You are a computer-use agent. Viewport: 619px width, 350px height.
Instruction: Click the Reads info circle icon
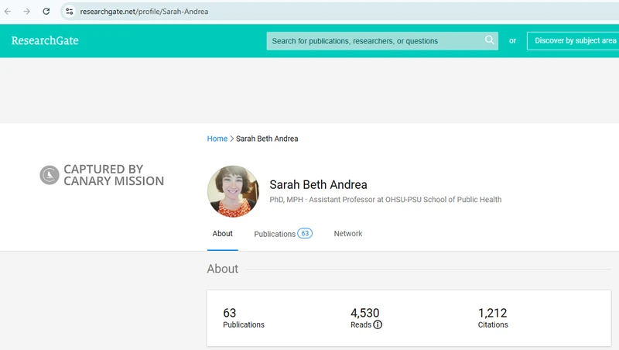pyautogui.click(x=378, y=325)
